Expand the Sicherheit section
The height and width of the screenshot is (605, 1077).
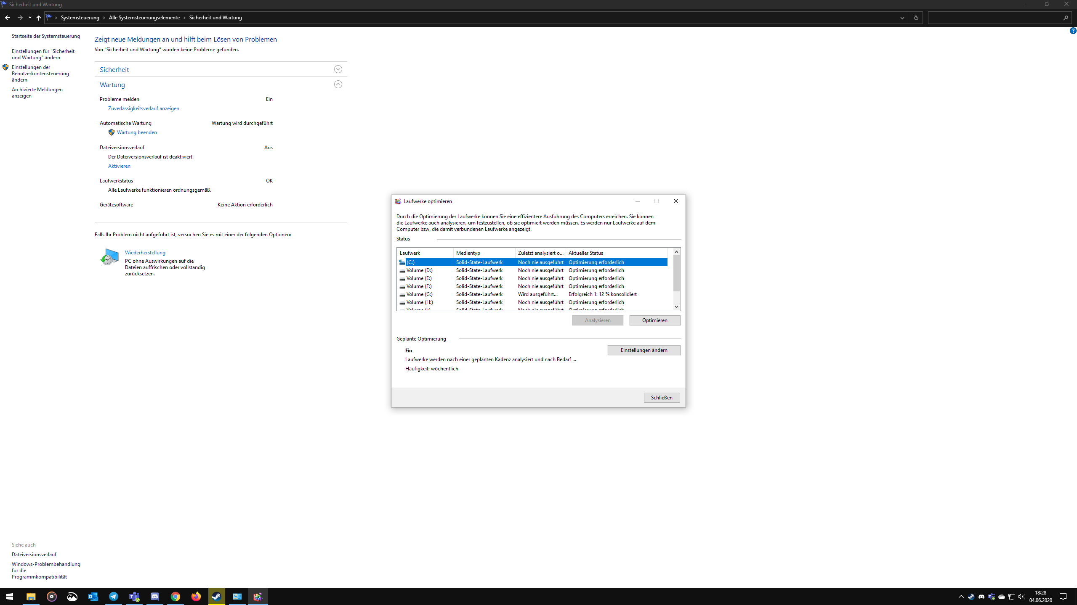point(338,69)
